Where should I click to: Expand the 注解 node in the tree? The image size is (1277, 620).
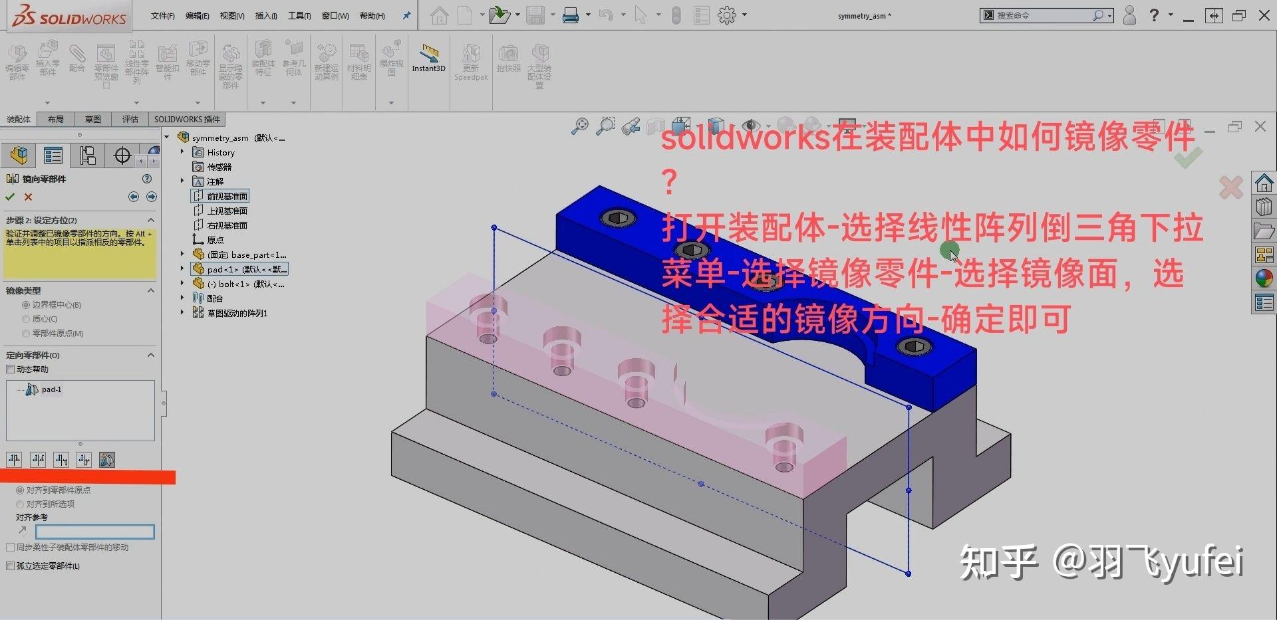pos(182,181)
